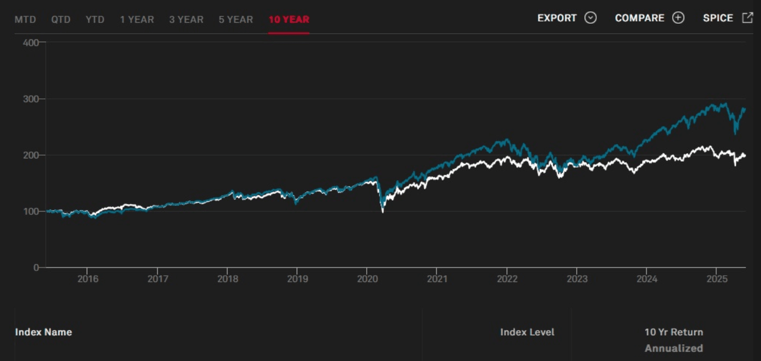Select the 5 YEAR tab

pos(236,20)
